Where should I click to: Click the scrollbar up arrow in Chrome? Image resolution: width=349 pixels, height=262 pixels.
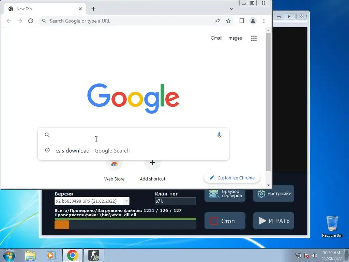pyautogui.click(x=269, y=30)
